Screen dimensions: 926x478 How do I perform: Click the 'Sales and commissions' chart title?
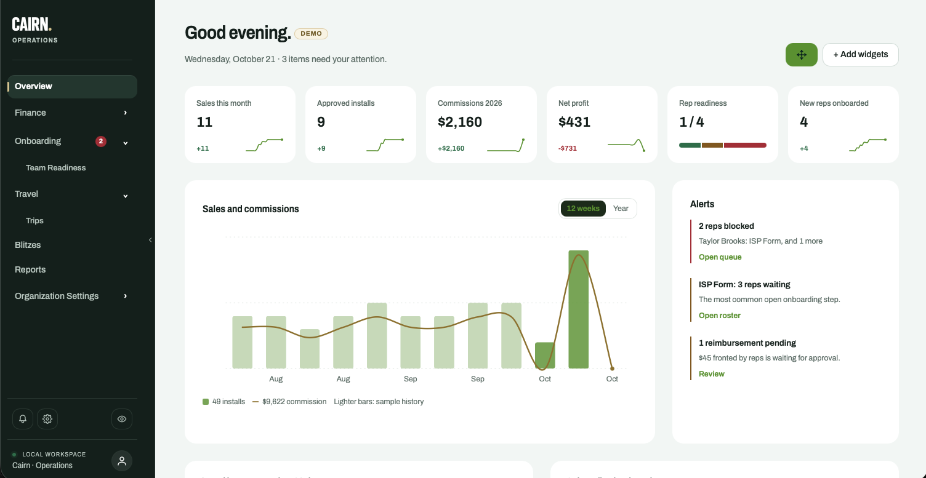[x=251, y=209]
